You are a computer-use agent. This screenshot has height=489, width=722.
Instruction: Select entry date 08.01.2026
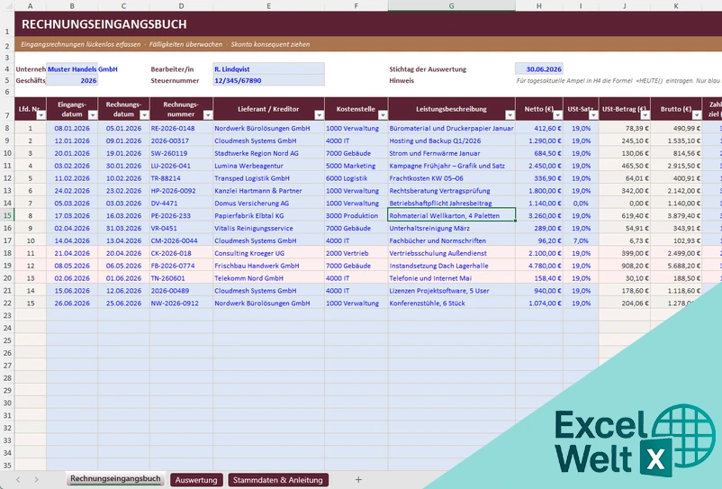[x=72, y=129]
